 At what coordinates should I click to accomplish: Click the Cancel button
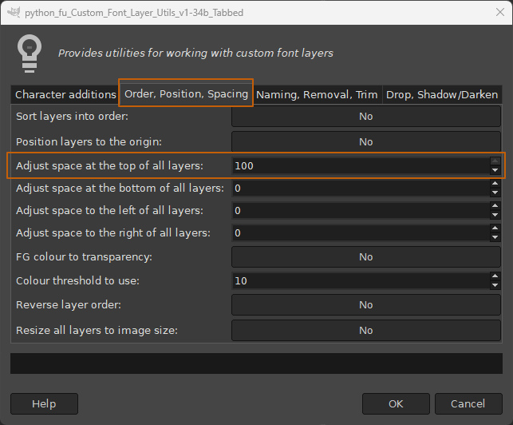[468, 403]
